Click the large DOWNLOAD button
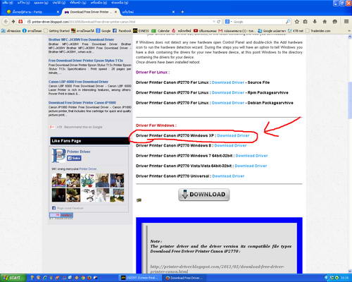The image size is (352, 282). click(x=203, y=195)
